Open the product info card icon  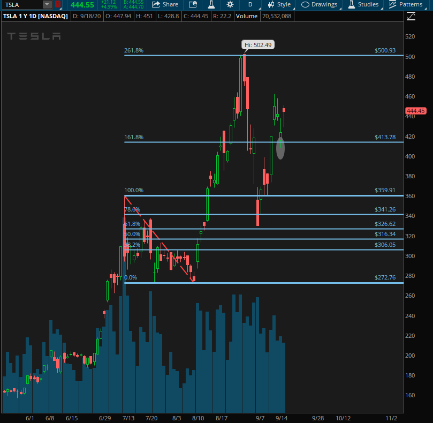[193, 4]
